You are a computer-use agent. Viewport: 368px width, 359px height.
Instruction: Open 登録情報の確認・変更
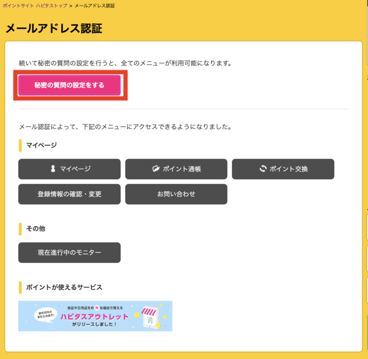(69, 194)
